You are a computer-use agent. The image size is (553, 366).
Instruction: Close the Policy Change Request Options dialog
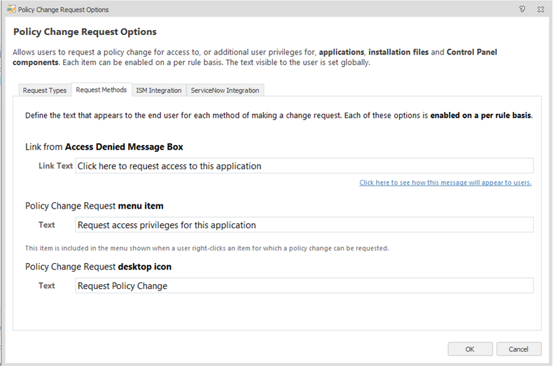point(541,10)
